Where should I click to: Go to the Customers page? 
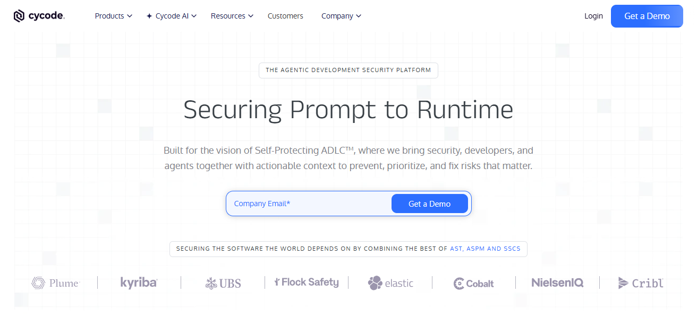285,16
